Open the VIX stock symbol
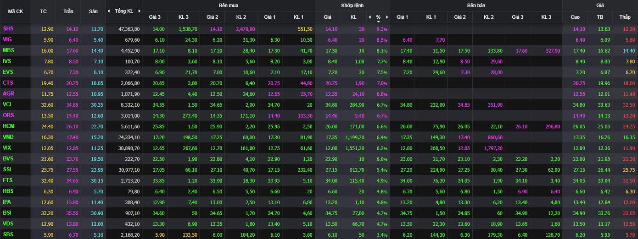The image size is (638, 239). (7, 148)
